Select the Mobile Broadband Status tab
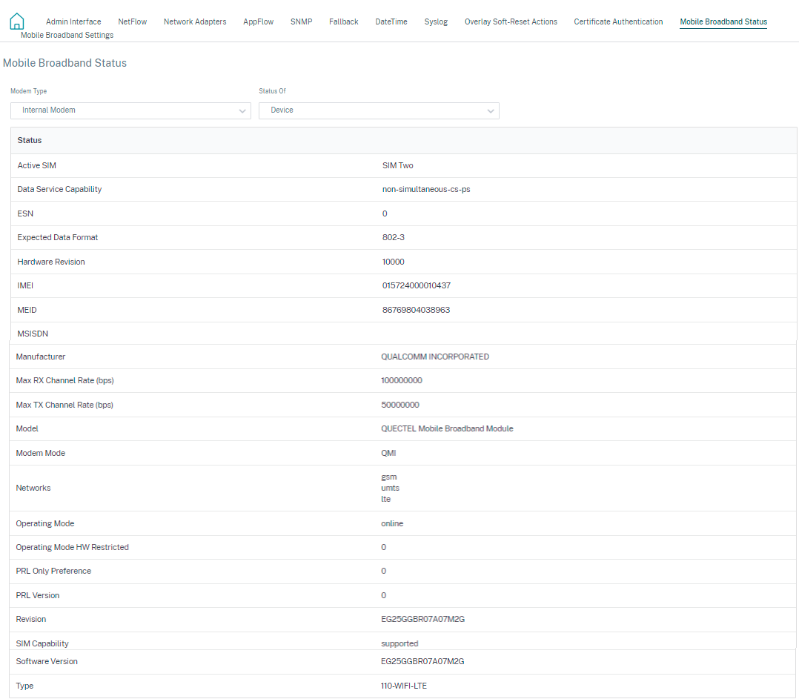The height and width of the screenshot is (699, 799). tap(723, 22)
